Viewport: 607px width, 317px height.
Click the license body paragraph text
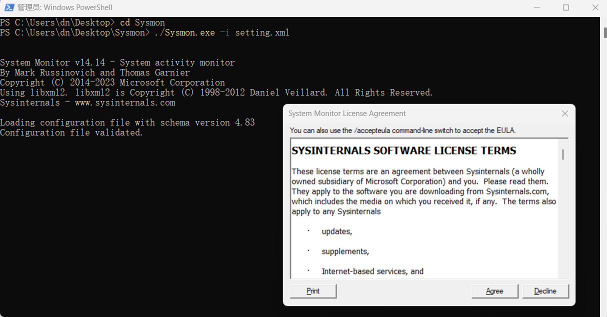(x=424, y=191)
